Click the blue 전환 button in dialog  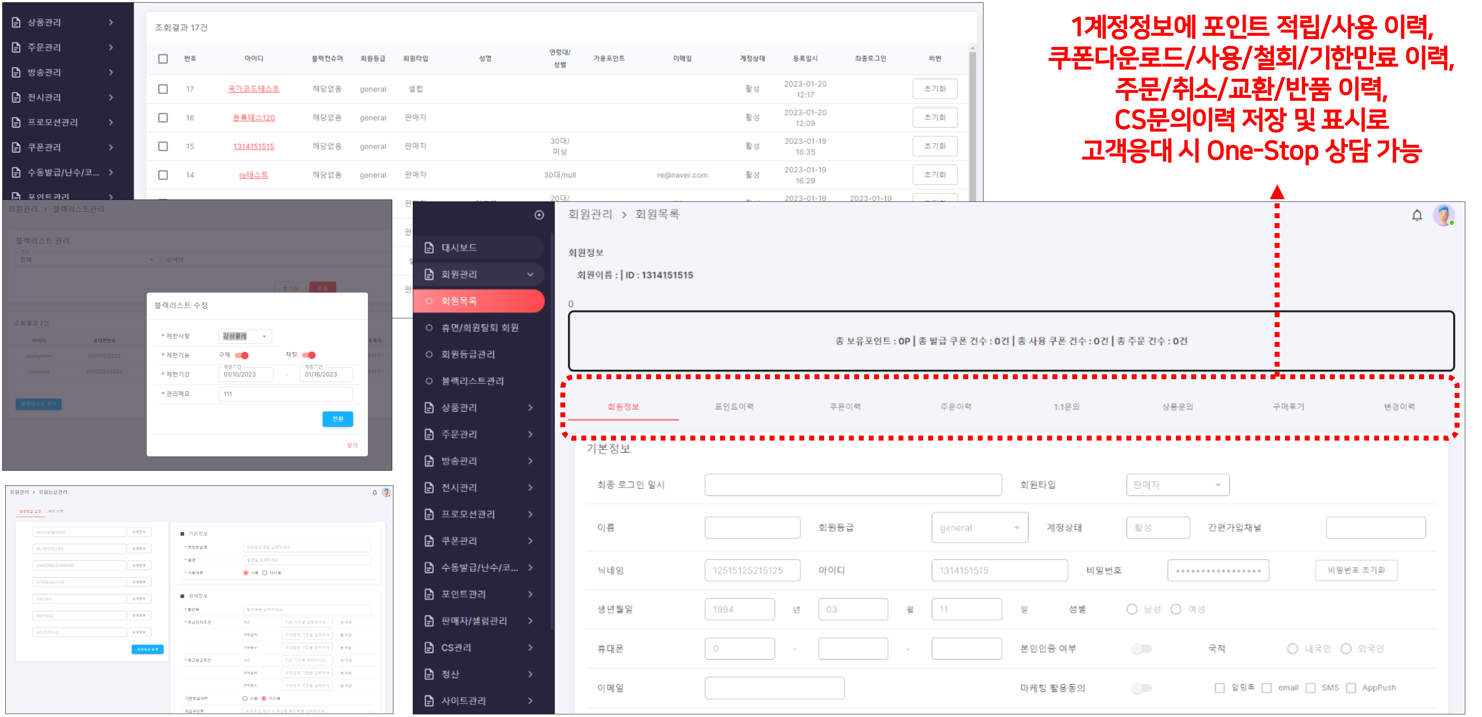(338, 419)
